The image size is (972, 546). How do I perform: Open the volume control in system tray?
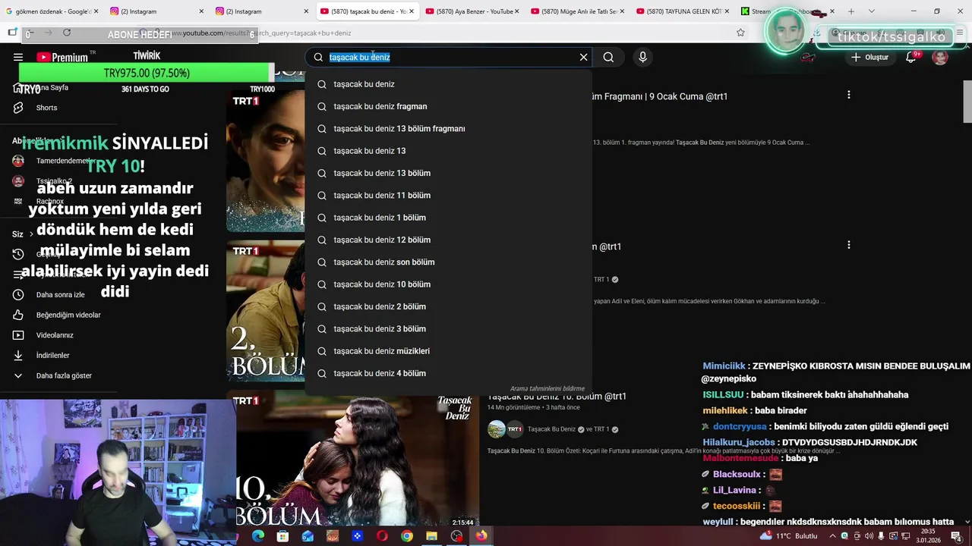click(869, 536)
